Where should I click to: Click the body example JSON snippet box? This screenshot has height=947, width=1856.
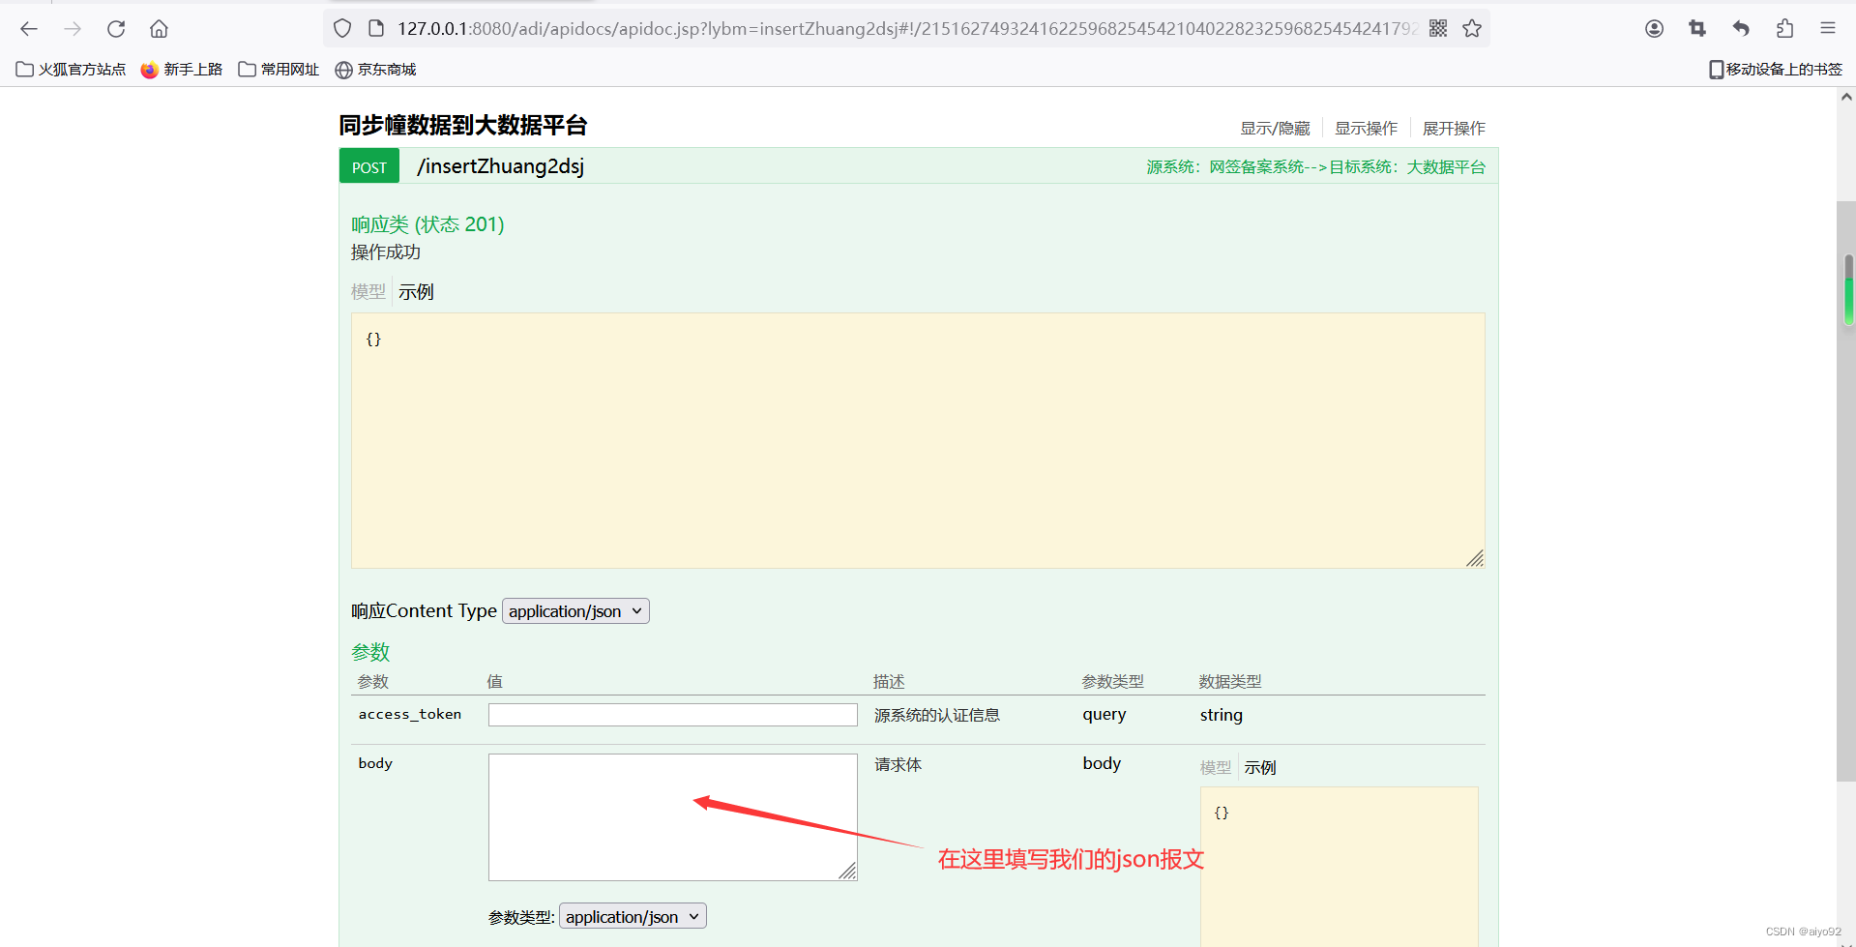[1340, 867]
